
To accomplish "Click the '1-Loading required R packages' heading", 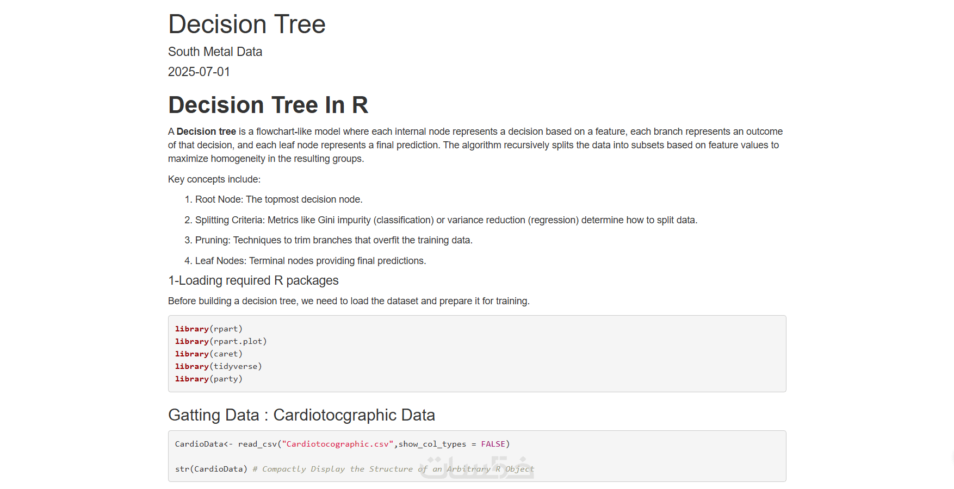I will (253, 280).
